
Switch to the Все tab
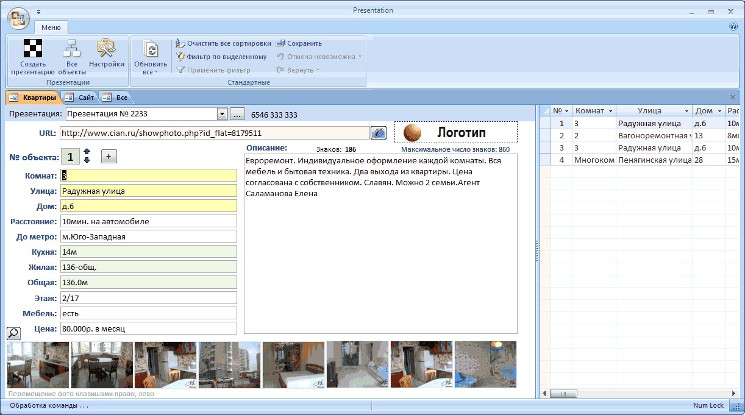coord(115,98)
